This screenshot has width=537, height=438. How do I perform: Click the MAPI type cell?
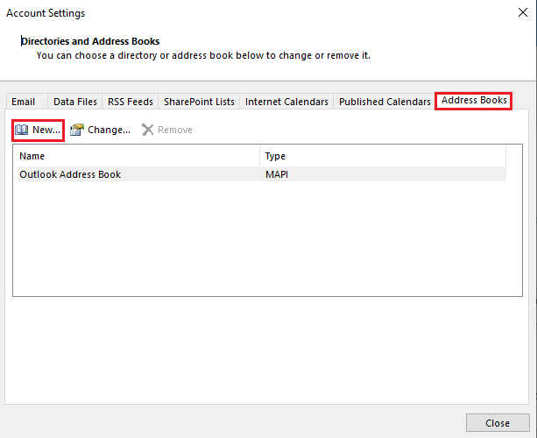277,174
